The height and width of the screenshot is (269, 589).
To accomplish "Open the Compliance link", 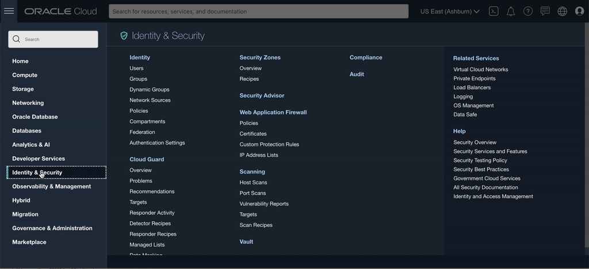I will point(366,58).
